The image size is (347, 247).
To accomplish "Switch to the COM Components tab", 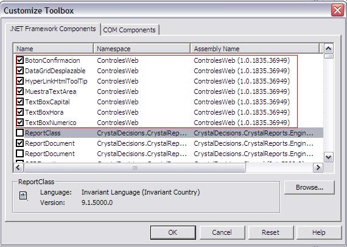I will coord(130,30).
